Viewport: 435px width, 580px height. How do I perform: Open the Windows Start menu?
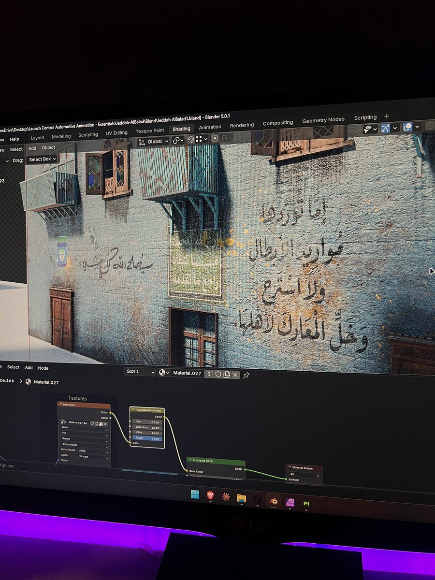tap(195, 494)
